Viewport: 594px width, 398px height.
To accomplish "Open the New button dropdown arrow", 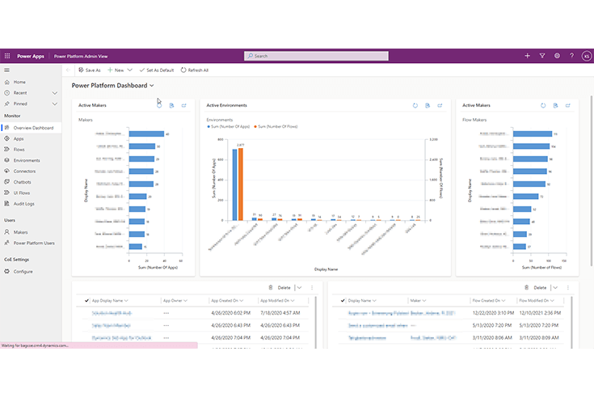I will pos(129,70).
